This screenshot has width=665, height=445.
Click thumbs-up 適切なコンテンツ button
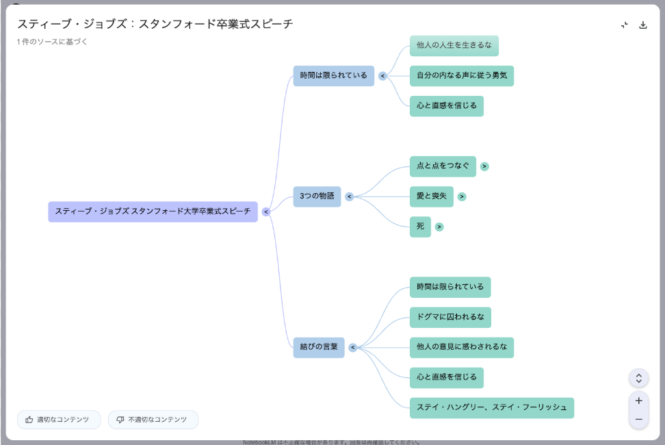point(59,420)
